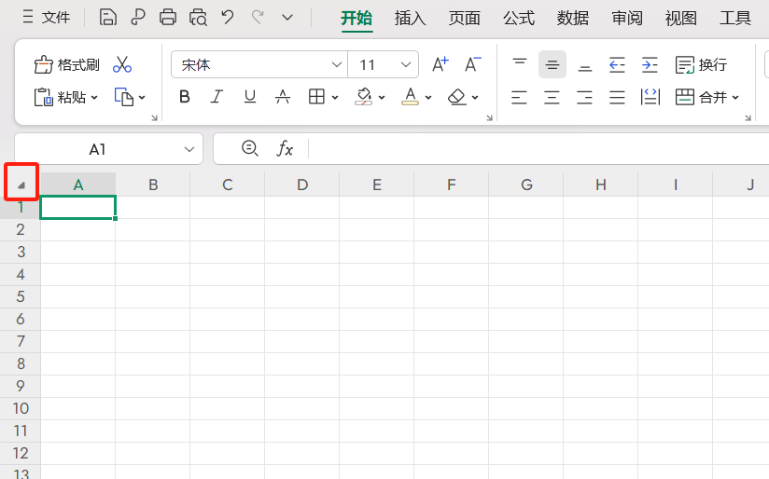Click the Save icon in quick toolbar
The image size is (769, 479).
pos(108,17)
